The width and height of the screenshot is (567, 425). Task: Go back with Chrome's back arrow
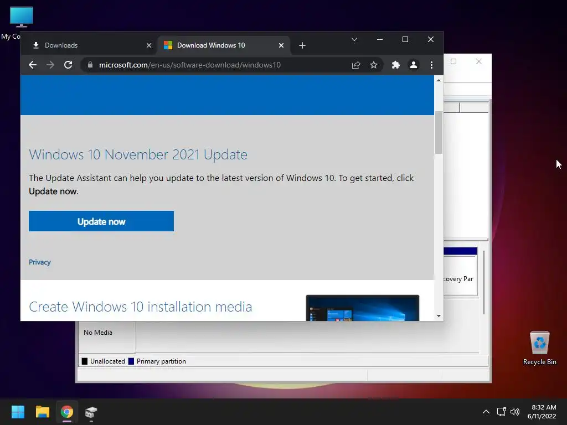click(x=33, y=65)
